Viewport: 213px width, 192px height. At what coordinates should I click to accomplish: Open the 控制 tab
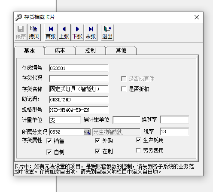tap(91, 50)
